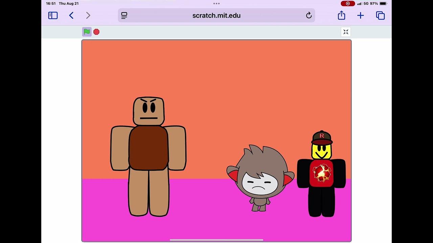
Task: Open the page settings menu in address bar
Action: 124,16
